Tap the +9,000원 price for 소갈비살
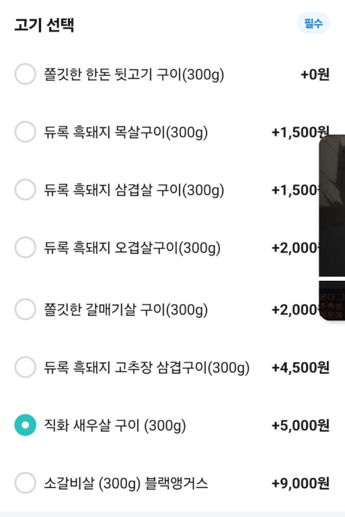 coord(300,483)
